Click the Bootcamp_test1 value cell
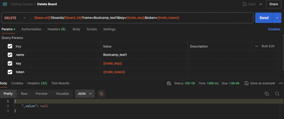The image size is (284, 119). (x=144, y=55)
